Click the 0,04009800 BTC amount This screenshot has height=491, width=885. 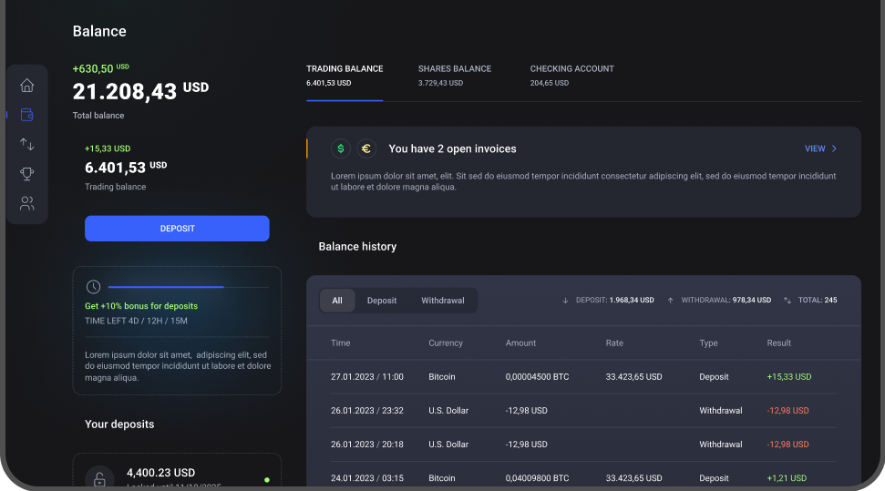click(537, 478)
